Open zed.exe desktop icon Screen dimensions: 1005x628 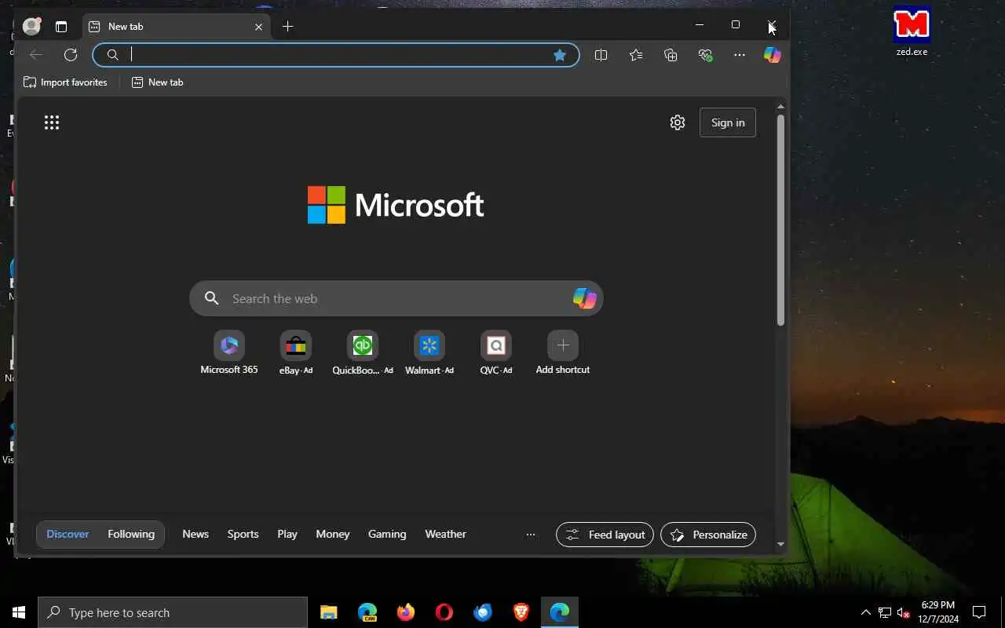pyautogui.click(x=912, y=31)
